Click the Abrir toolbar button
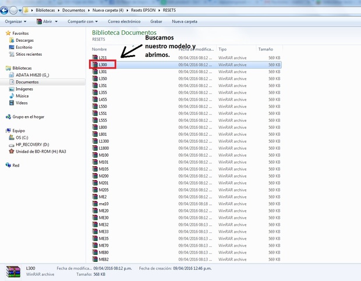The height and width of the screenshot is (281, 361). (44, 21)
